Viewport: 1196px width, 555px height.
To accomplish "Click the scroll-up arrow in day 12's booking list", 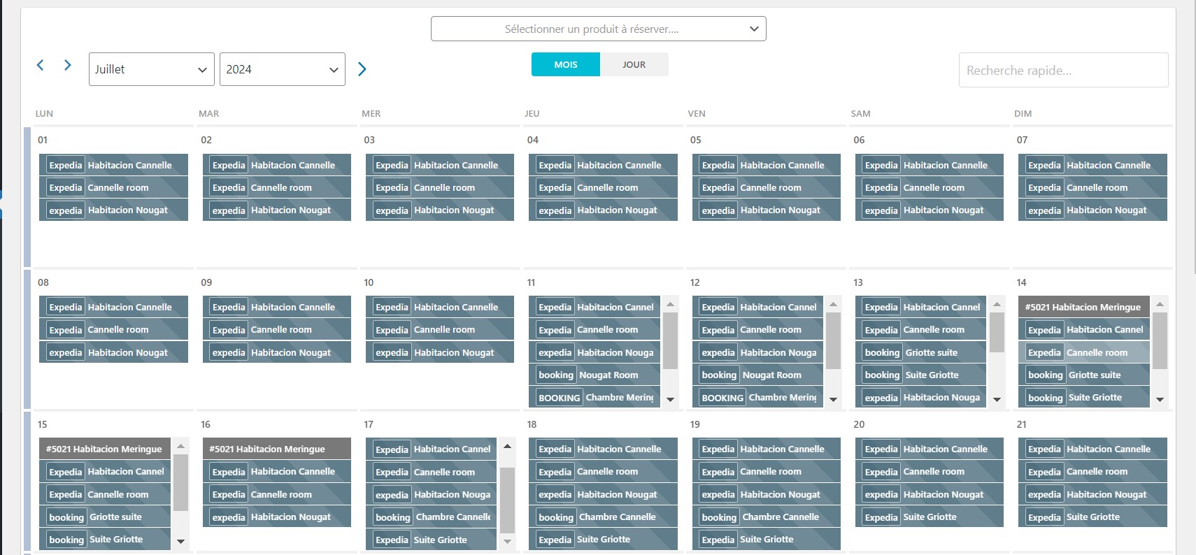I will tap(833, 304).
